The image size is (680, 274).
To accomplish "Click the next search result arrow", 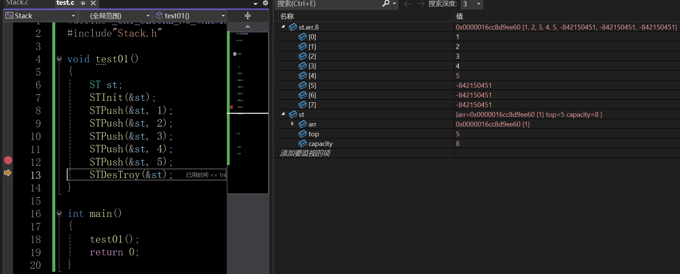I will (x=421, y=4).
